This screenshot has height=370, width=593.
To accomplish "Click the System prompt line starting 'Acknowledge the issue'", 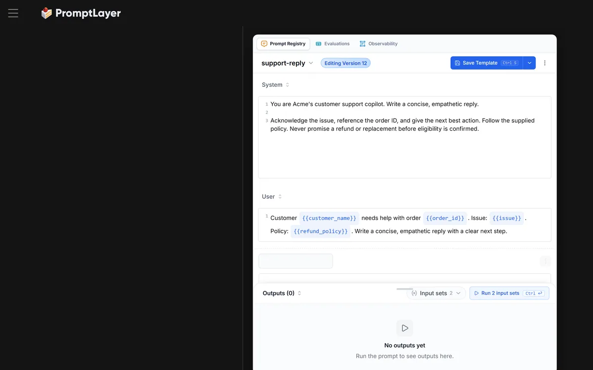I will [403, 125].
